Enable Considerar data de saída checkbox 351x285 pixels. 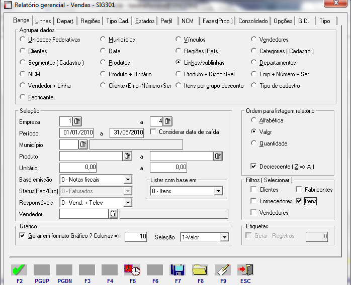click(x=153, y=132)
